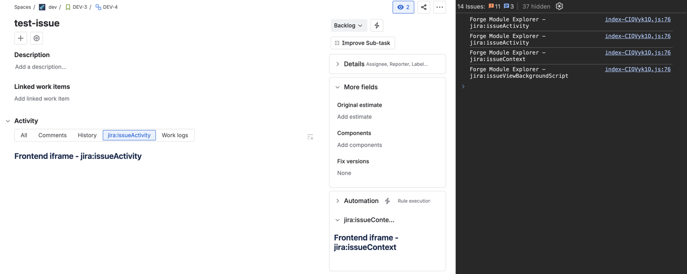
Task: Click the Improve Sub-task button
Action: click(x=363, y=43)
